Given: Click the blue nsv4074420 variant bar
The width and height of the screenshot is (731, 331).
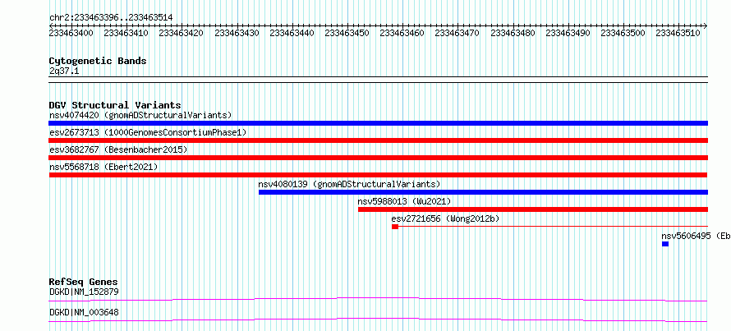Looking at the screenshot, I should point(378,123).
